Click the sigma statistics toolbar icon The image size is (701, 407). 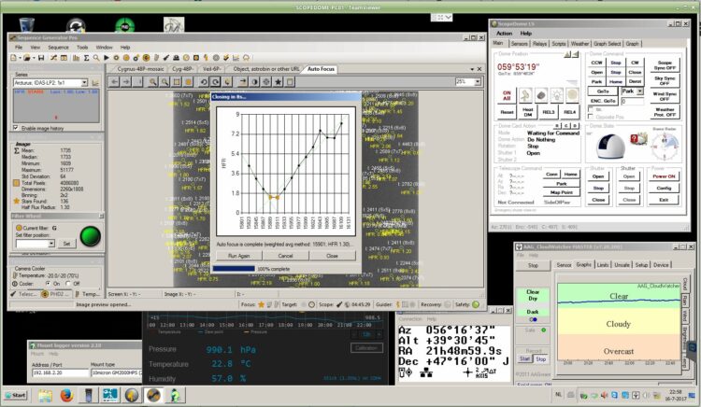(x=86, y=58)
